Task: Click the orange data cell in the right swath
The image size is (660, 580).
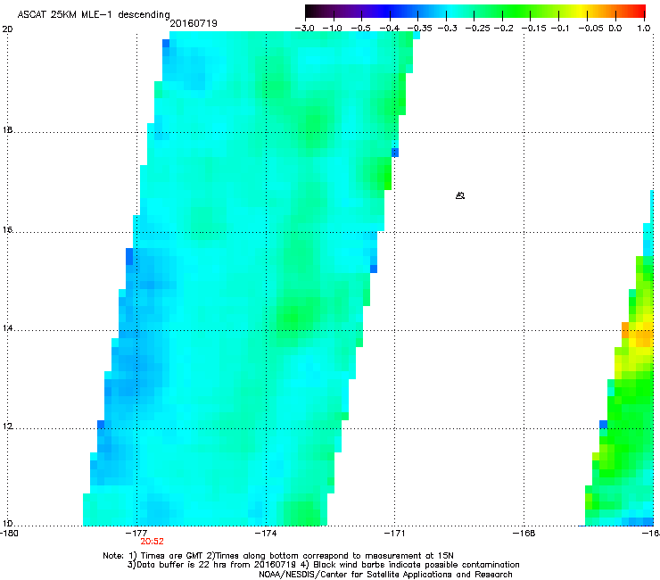Action: coord(625,330)
